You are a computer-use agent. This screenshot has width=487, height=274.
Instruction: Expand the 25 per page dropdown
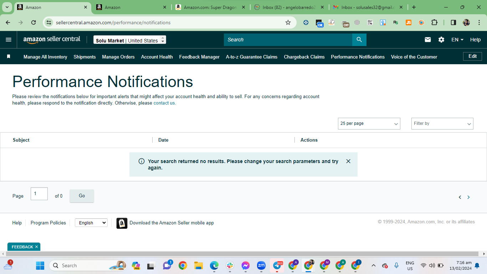click(369, 123)
